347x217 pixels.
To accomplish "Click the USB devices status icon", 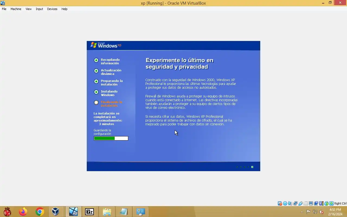I will point(300,203).
